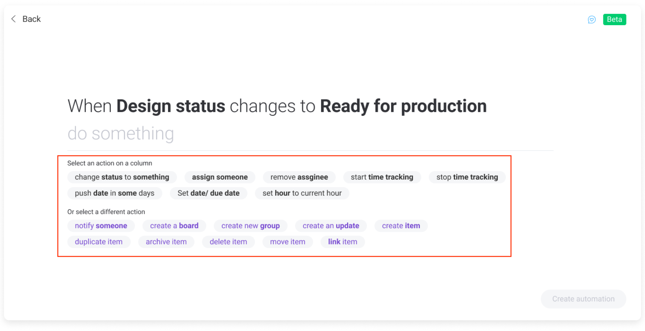Choose the remove assginee action
This screenshot has width=645, height=331.
click(299, 177)
